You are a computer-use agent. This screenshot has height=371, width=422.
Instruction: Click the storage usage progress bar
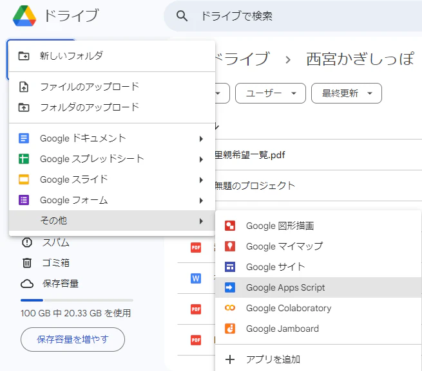point(77,300)
